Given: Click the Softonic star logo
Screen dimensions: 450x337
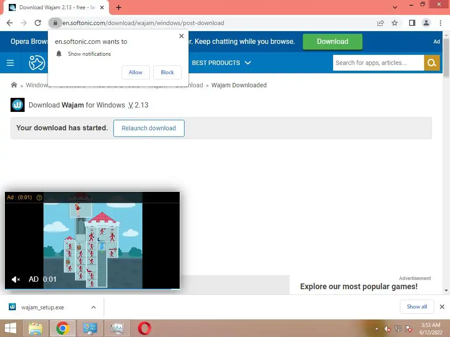Looking at the screenshot, I should pyautogui.click(x=37, y=63).
